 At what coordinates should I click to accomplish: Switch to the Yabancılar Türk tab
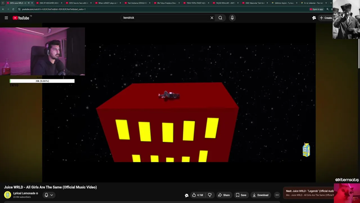(x=255, y=3)
